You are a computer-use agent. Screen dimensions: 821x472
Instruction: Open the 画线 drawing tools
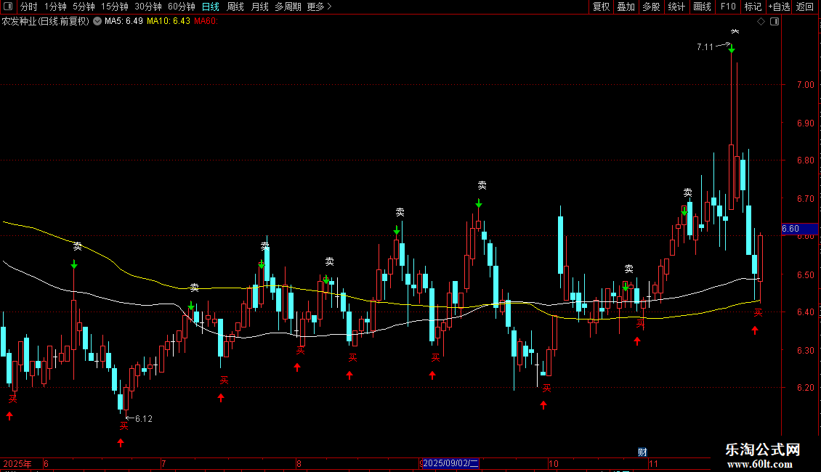(x=702, y=7)
